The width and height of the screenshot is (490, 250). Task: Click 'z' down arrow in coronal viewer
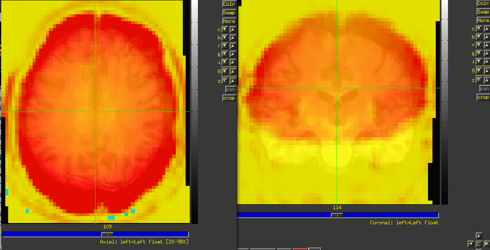pyautogui.click(x=479, y=80)
